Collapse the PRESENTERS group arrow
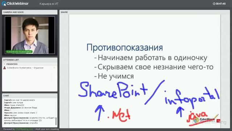This screenshot has width=232, height=131. coord(4,64)
